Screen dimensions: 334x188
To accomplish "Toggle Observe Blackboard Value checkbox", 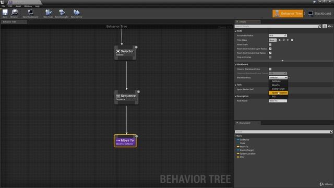I will pos(270,69).
